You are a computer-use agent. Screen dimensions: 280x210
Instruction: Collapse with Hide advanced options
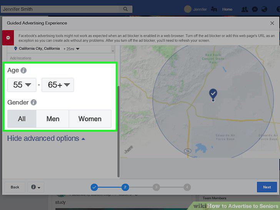pyautogui.click(x=46, y=138)
